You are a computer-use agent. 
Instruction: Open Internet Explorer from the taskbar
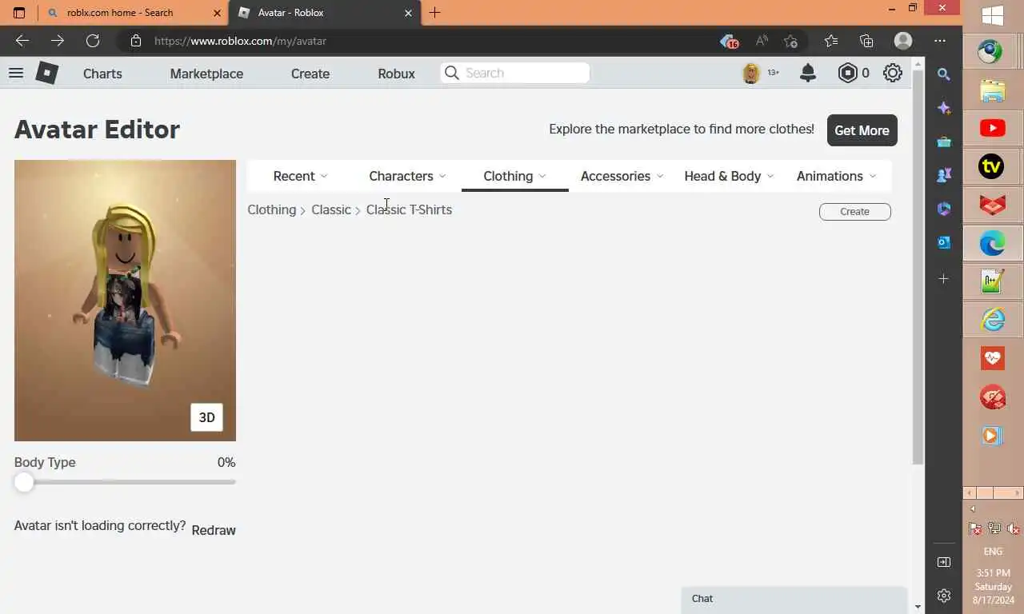993,320
